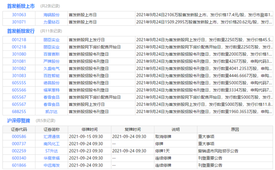The image size is (275, 170).
Task: Open the ST升达 stock name link
Action: point(52,151)
